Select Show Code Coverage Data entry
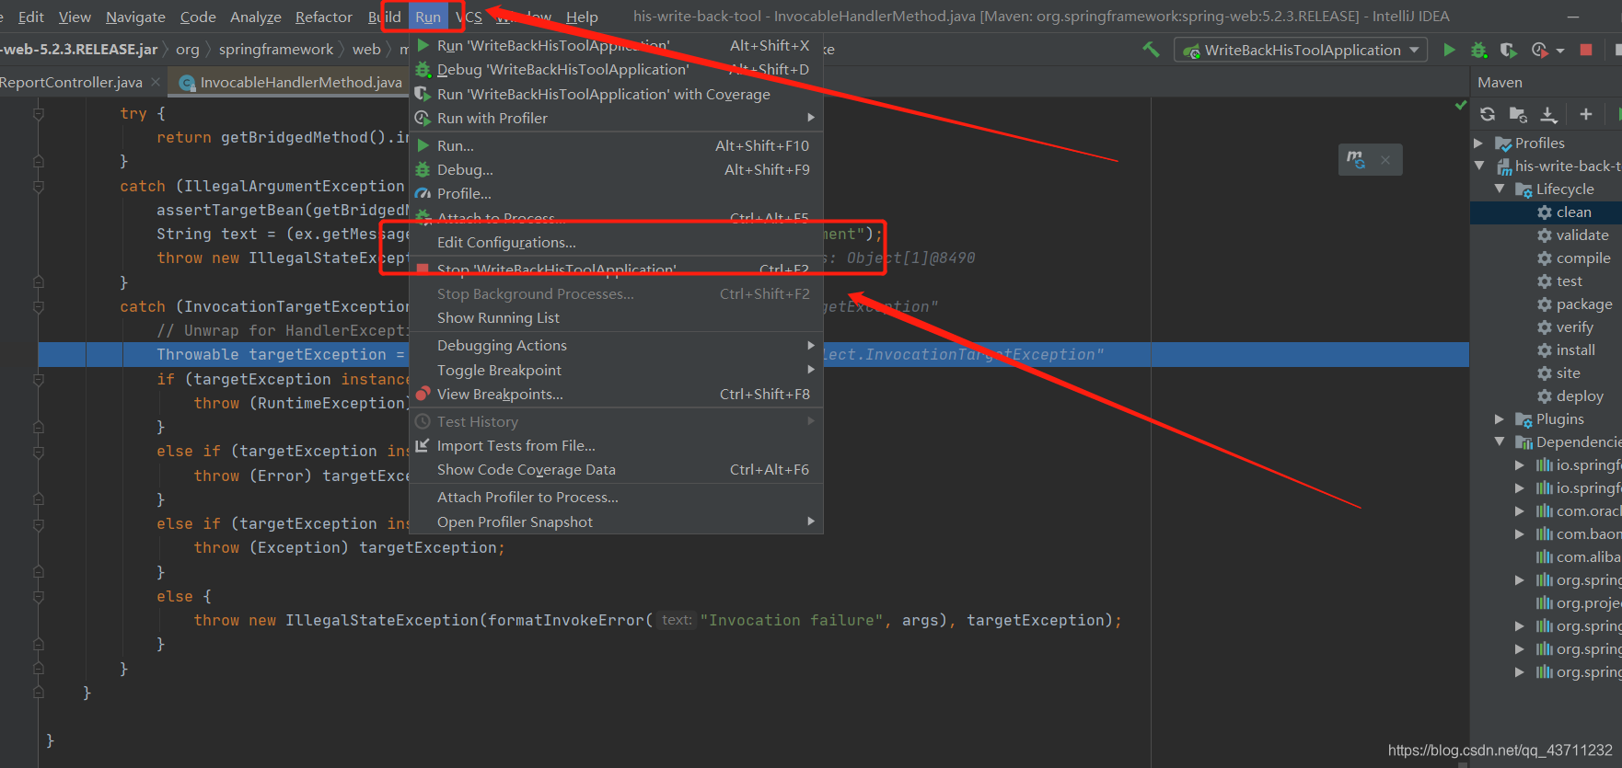This screenshot has height=768, width=1622. coord(616,469)
